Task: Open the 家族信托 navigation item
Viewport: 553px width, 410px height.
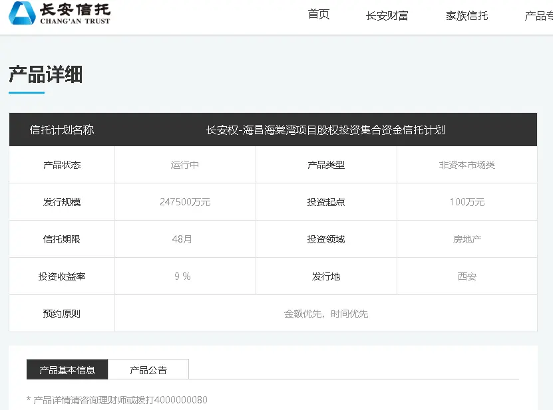Action: pos(466,15)
